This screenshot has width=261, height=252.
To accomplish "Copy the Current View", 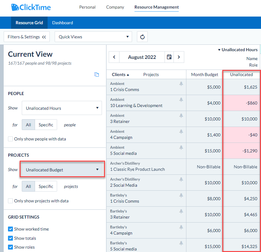I will (97, 74).
